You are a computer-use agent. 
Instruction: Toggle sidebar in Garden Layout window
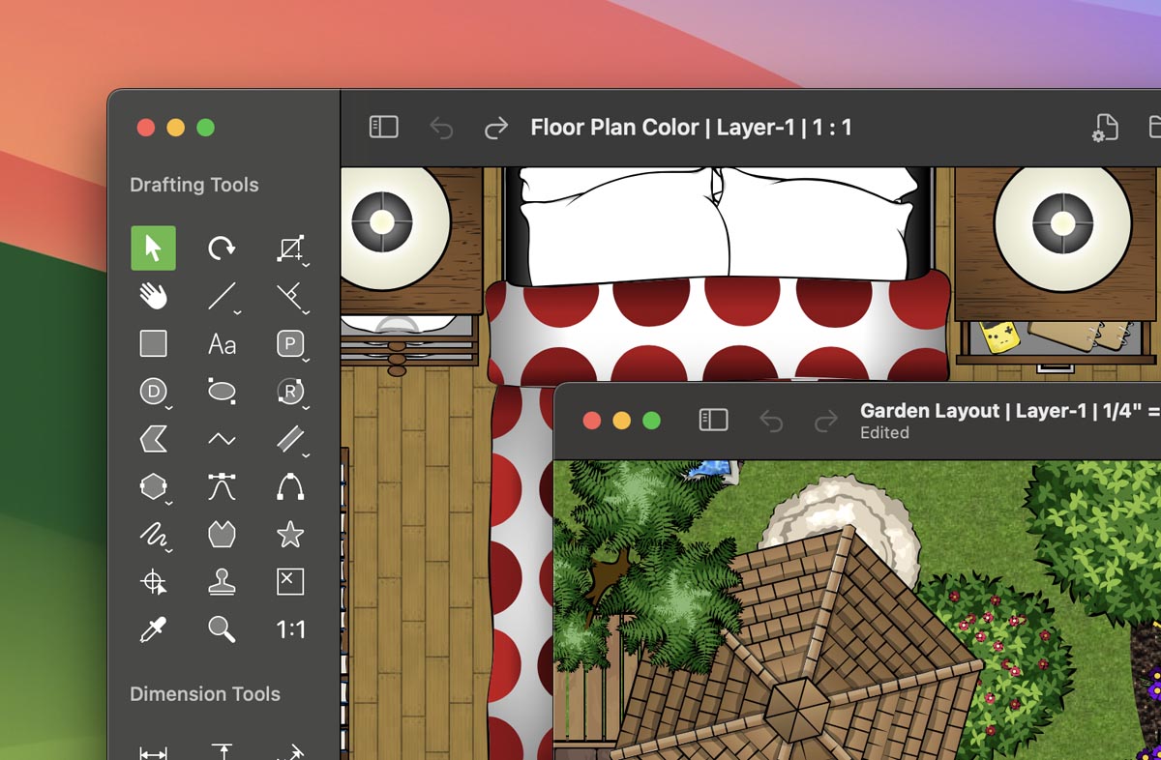coord(713,421)
